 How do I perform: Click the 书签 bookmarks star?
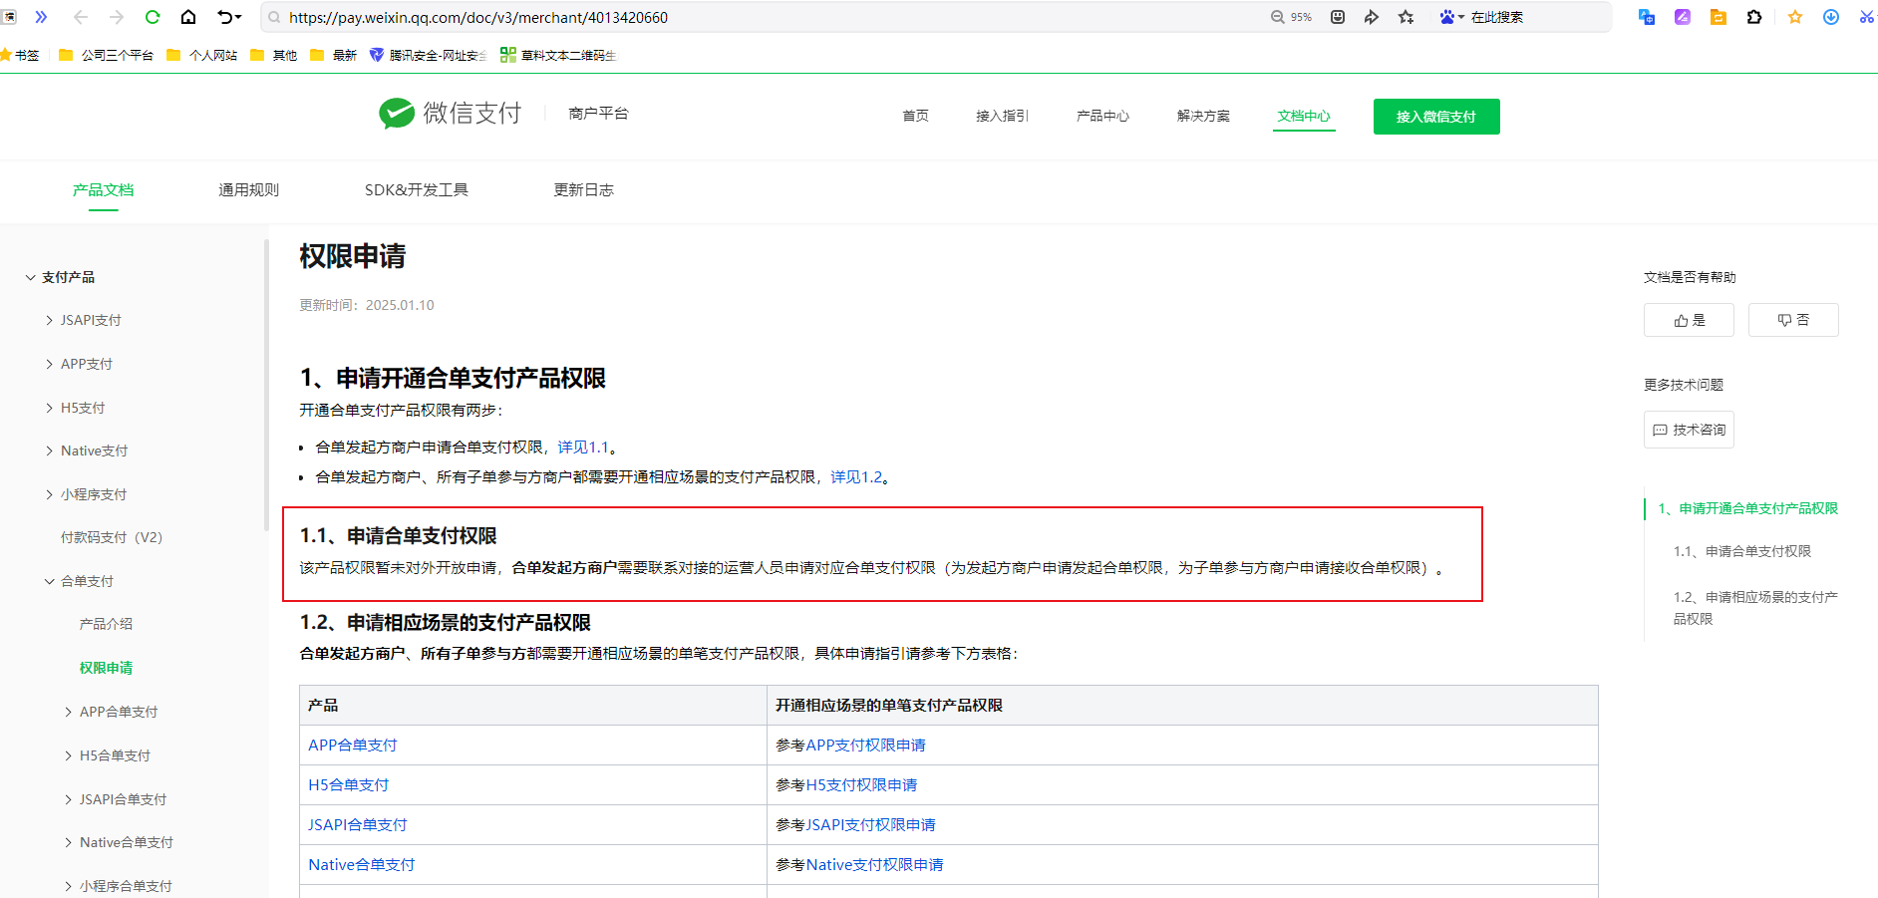20,55
